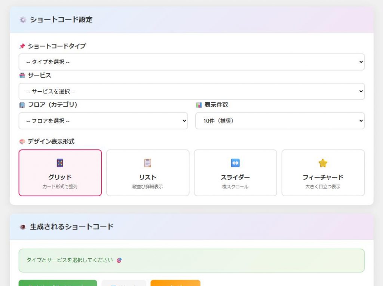Open the ショートコードタイプ dropdown
Image resolution: width=383 pixels, height=286 pixels.
click(191, 62)
